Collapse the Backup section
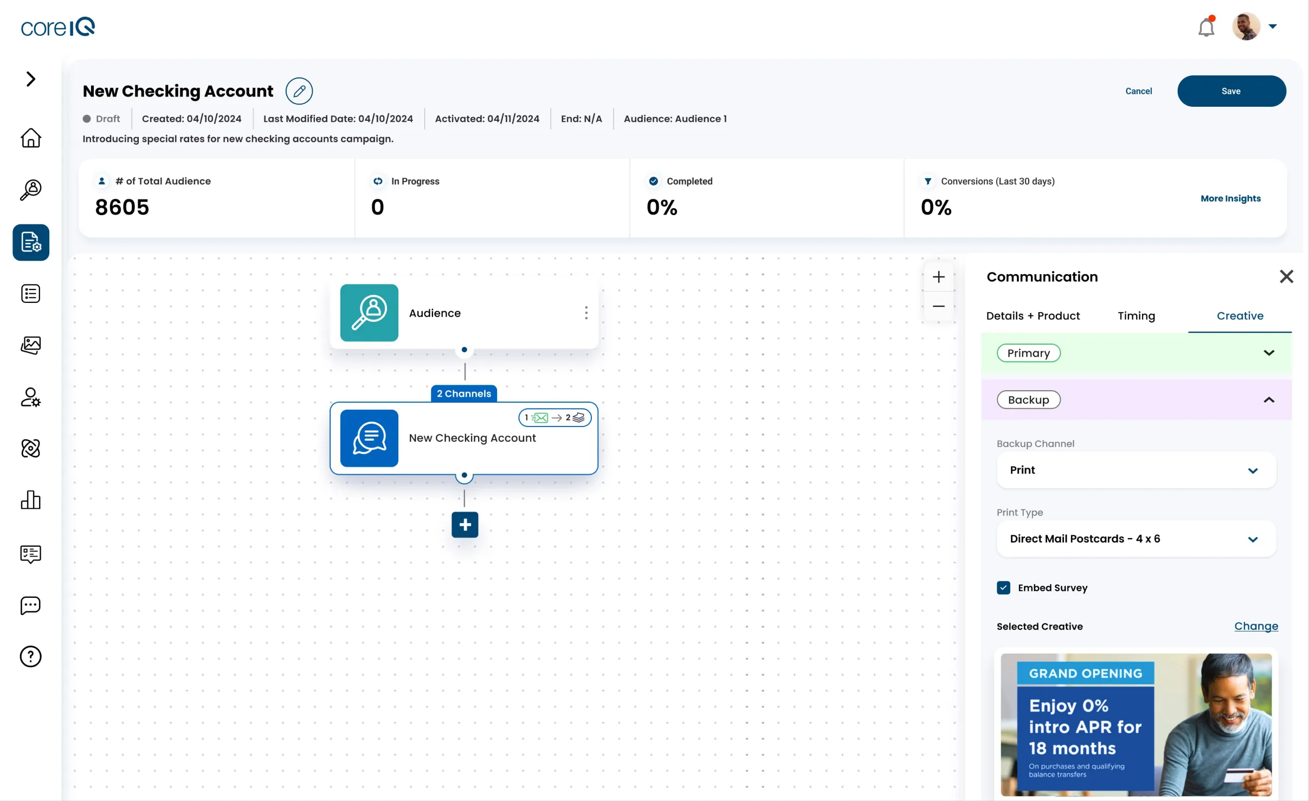Image resolution: width=1309 pixels, height=801 pixels. pyautogui.click(x=1137, y=400)
